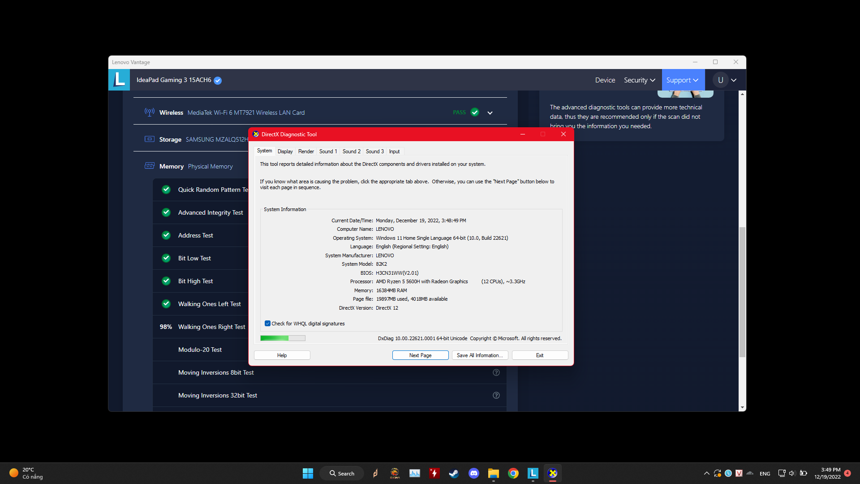Viewport: 860px width, 484px height.
Task: Expand the Wireless test result chevron
Action: [490, 113]
